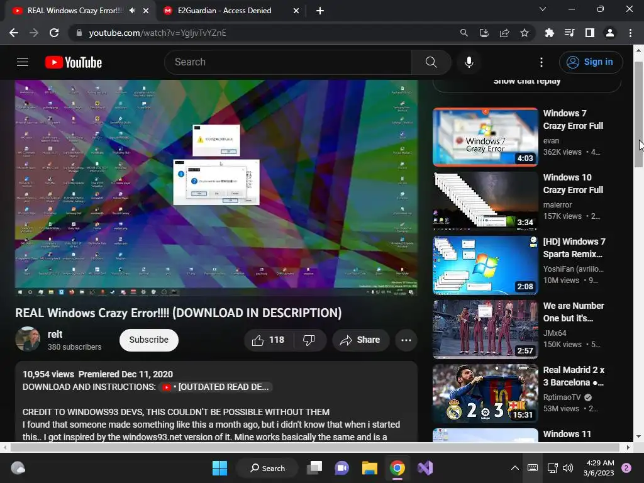Open Task View on the taskbar
The image size is (644, 483).
314,468
